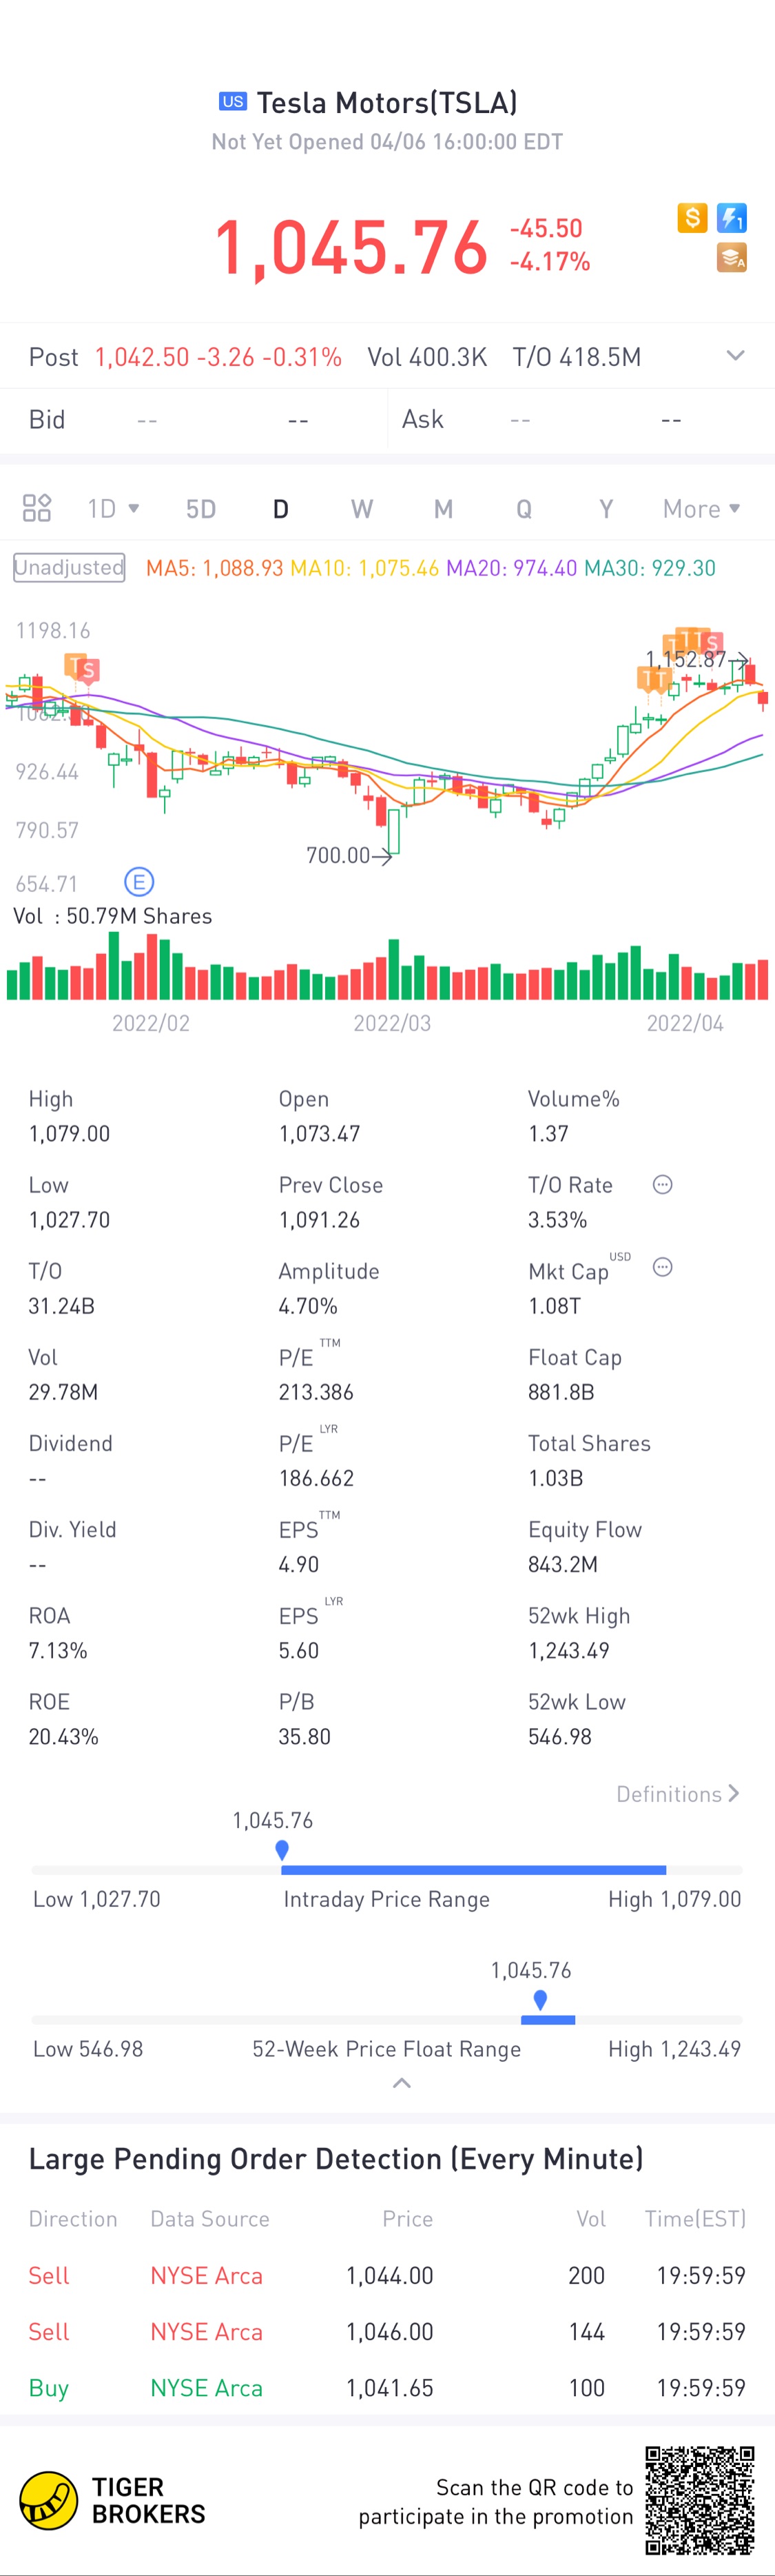Tap the blue lightning bolt badge
775x2576 pixels.
[x=732, y=217]
